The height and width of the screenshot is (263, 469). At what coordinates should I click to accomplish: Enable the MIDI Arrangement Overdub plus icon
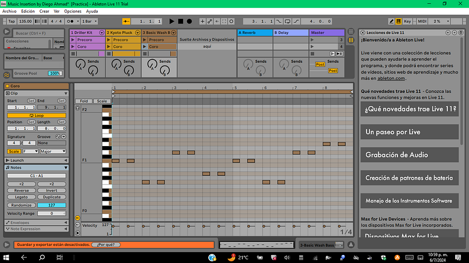click(x=202, y=22)
